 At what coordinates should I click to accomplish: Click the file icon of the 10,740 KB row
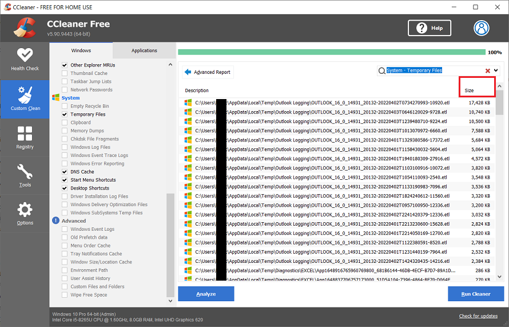(188, 112)
